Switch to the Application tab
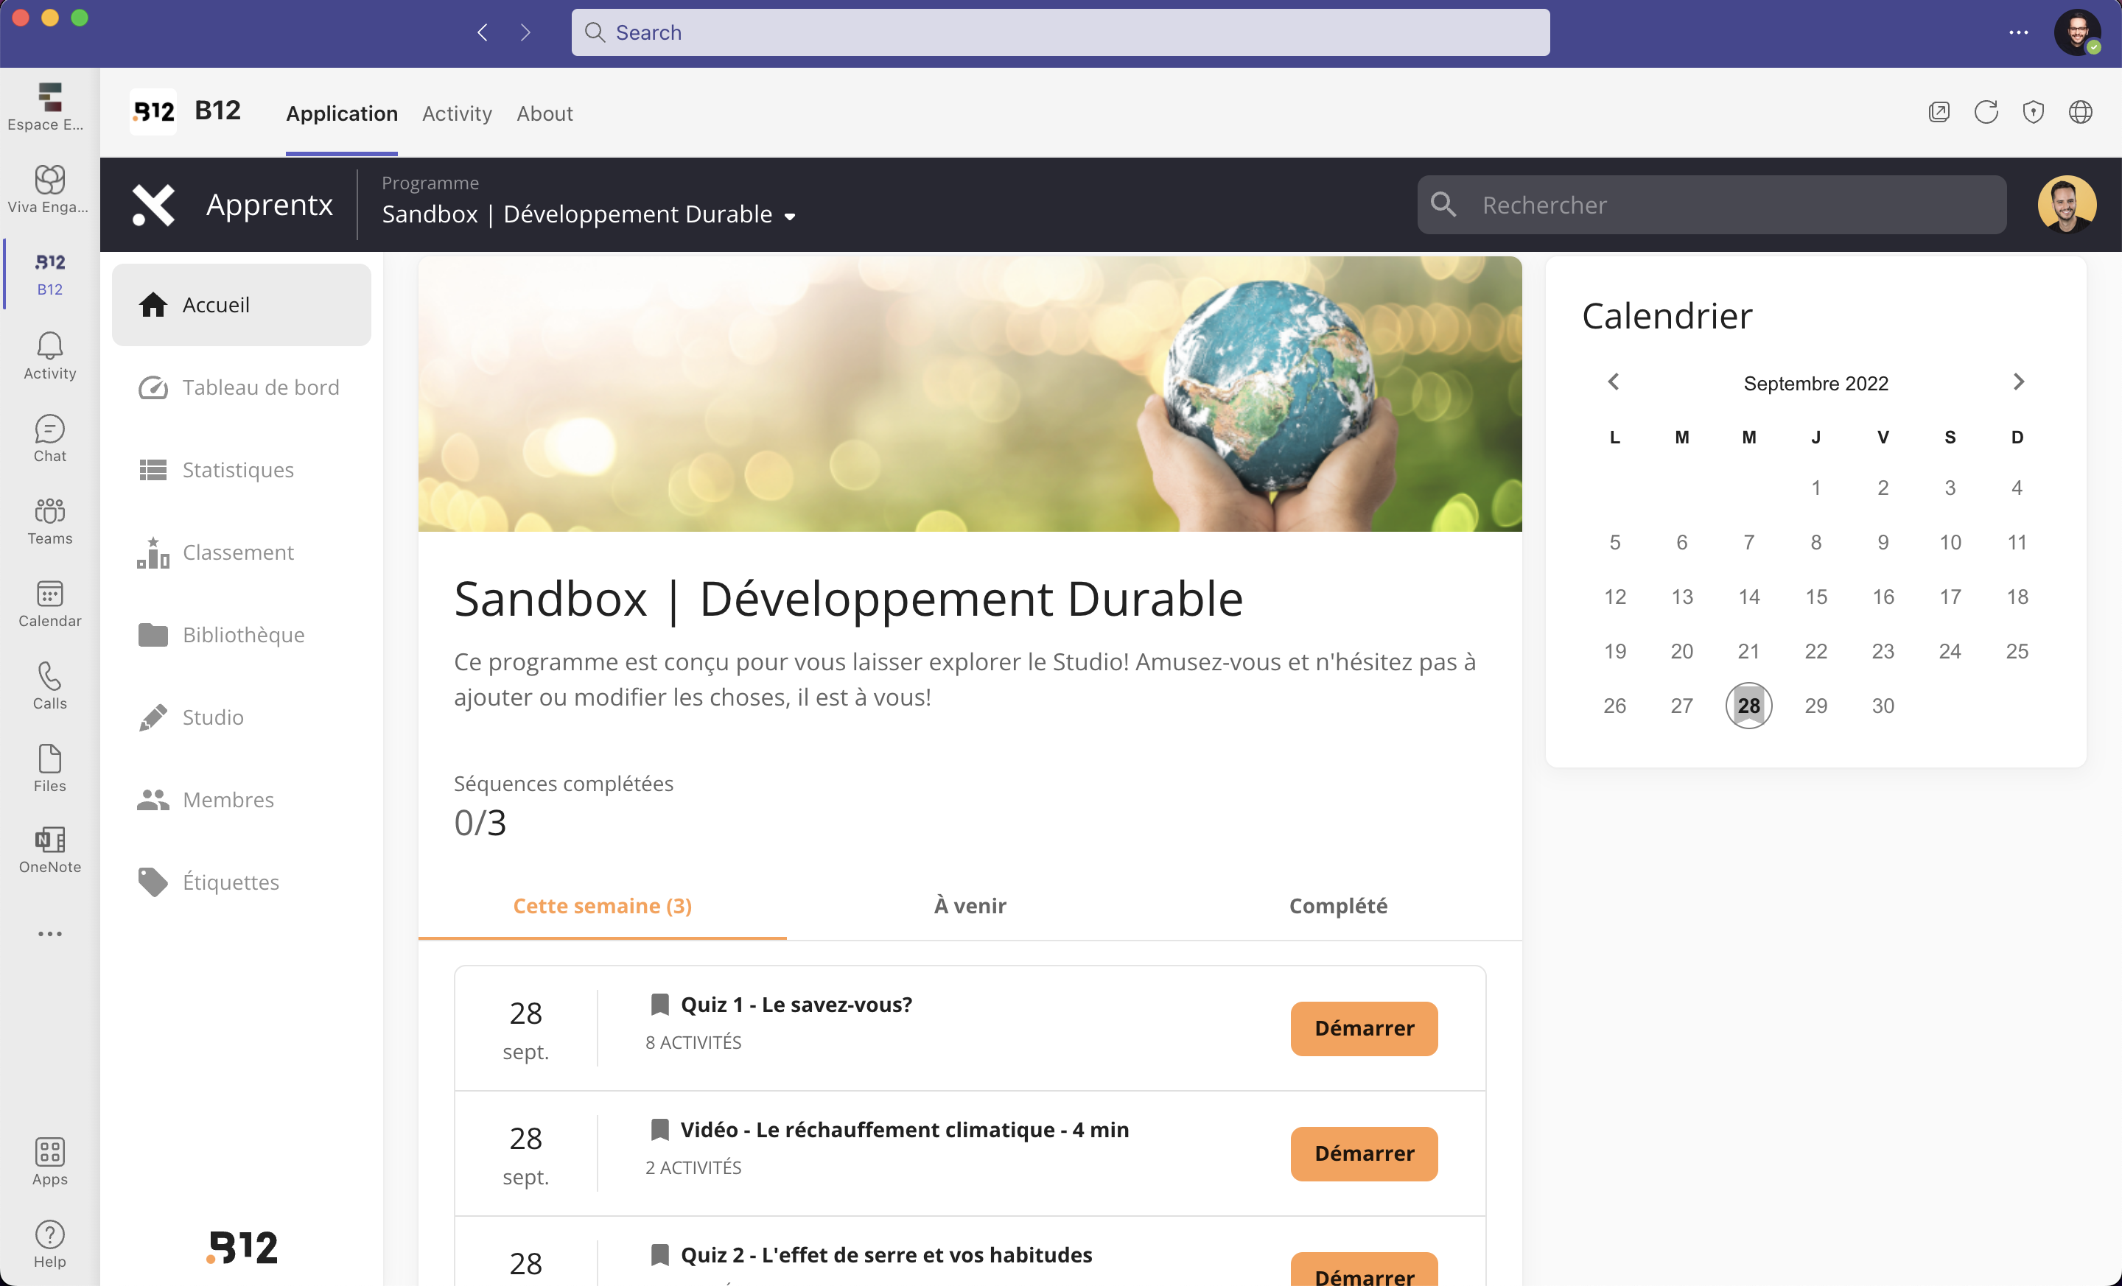 click(342, 113)
